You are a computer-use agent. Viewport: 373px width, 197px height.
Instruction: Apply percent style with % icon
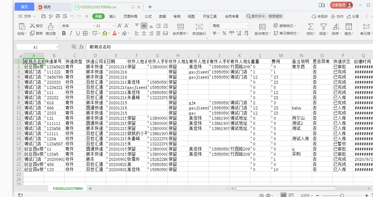point(224,33)
